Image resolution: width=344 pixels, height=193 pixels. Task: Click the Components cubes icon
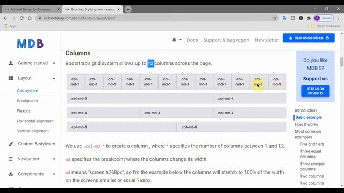(x=11, y=174)
